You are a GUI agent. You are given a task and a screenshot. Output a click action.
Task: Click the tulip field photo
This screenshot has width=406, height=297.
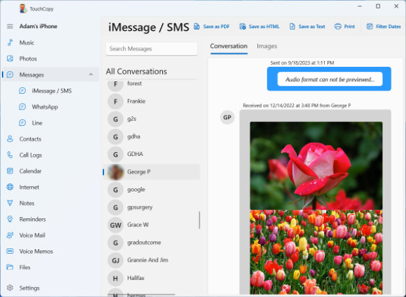point(316,252)
